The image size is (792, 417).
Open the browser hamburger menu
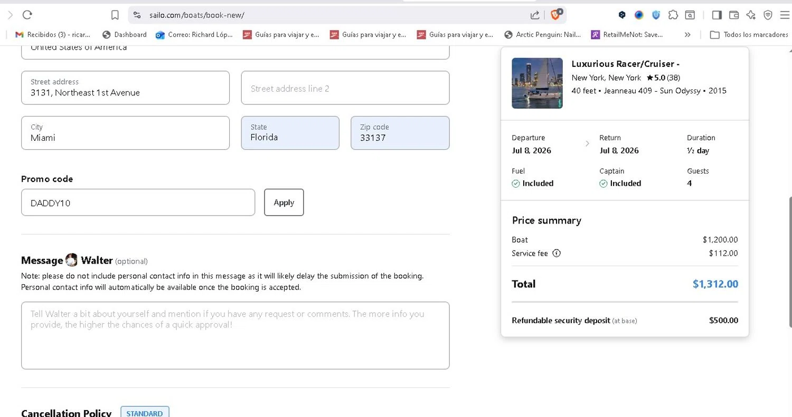point(784,15)
